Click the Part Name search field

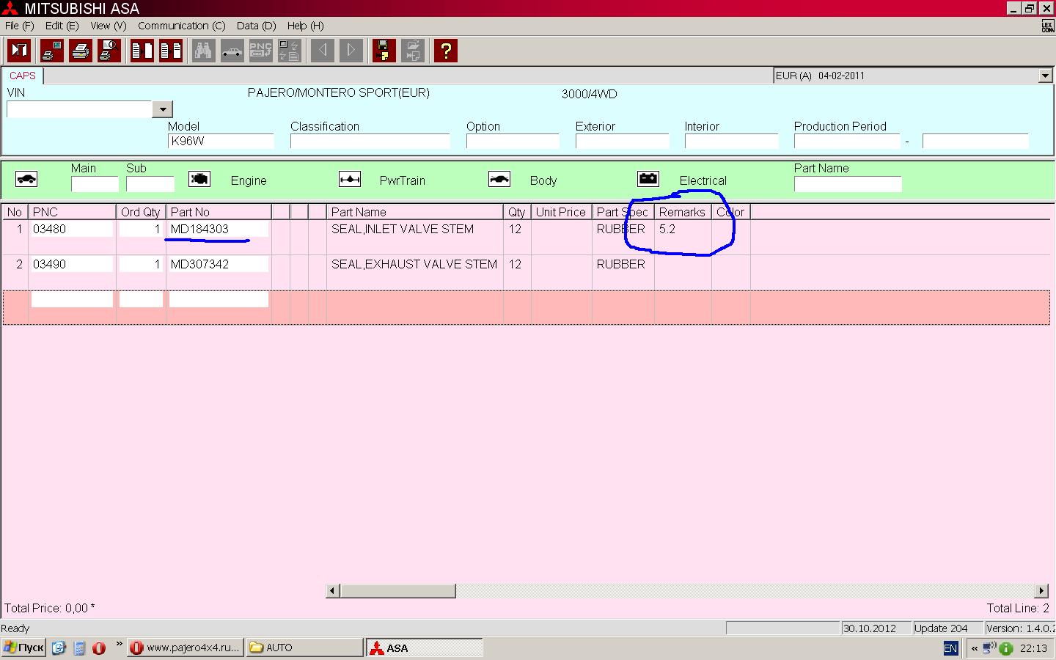[848, 184]
